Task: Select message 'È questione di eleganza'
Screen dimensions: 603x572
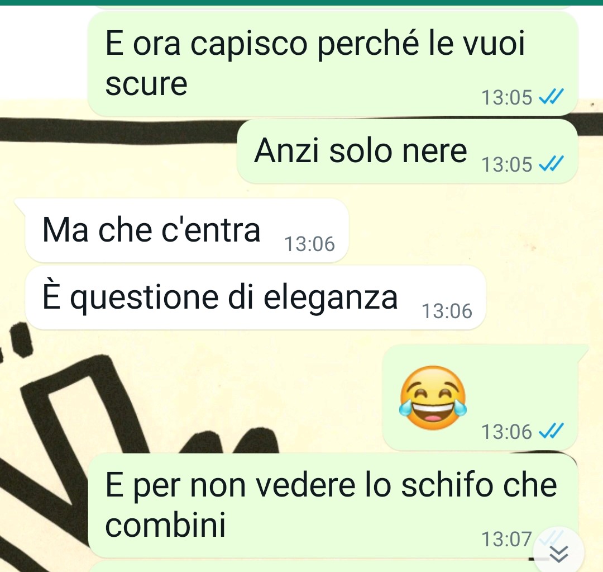Action: [x=255, y=298]
